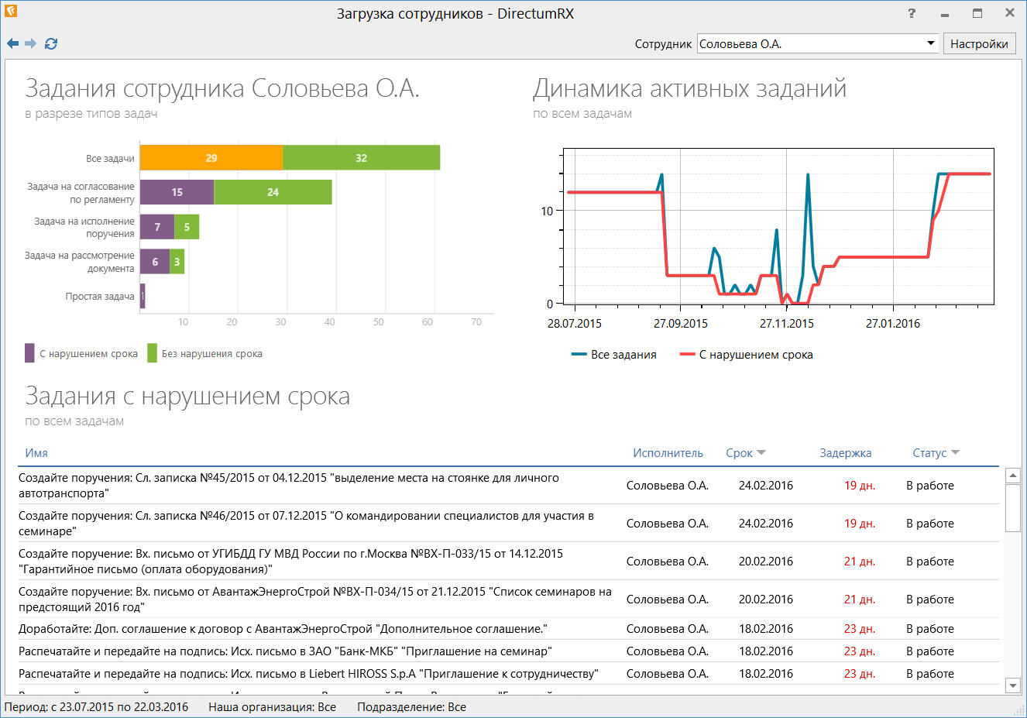Click 27.01.2016 date on dynamics chart axis
The height and width of the screenshot is (718, 1027).
pos(893,324)
